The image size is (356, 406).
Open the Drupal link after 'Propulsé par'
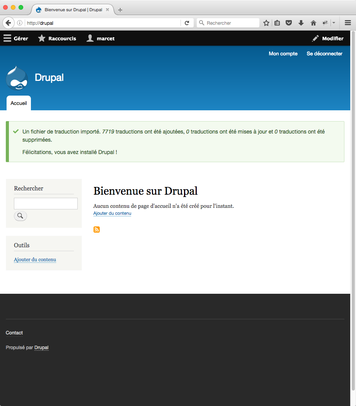coord(41,348)
